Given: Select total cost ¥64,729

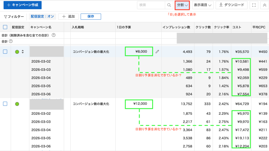Looking at the screenshot, I should tap(242, 104).
